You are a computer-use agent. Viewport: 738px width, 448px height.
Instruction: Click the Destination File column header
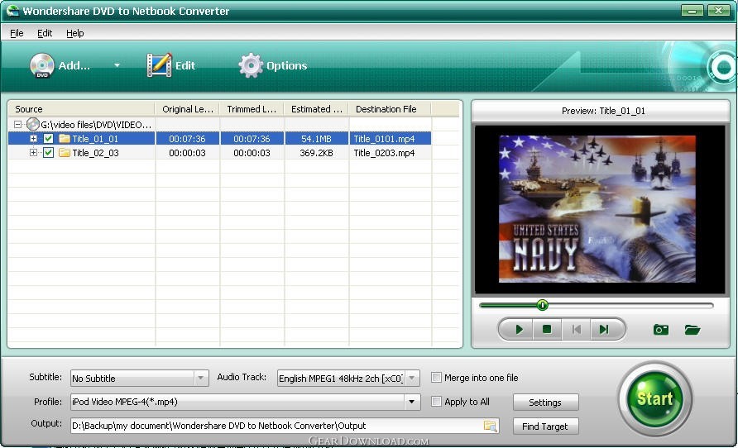(390, 109)
